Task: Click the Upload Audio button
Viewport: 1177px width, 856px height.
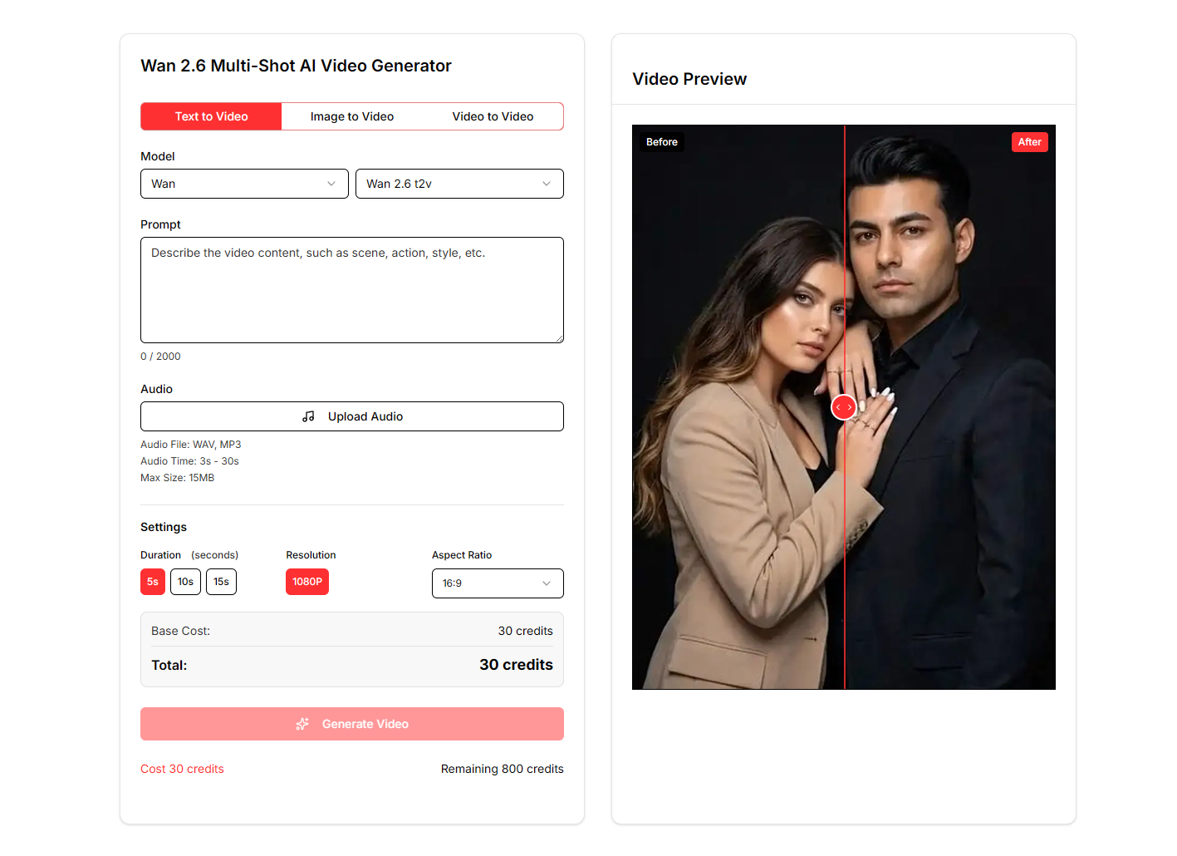Action: [351, 416]
